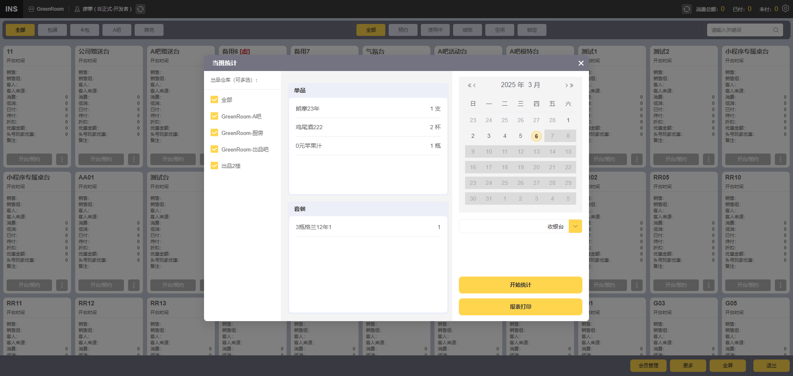Image resolution: width=793 pixels, height=376 pixels.
Task: Click 开台/预约 on table 11 card
Action: coord(29,159)
